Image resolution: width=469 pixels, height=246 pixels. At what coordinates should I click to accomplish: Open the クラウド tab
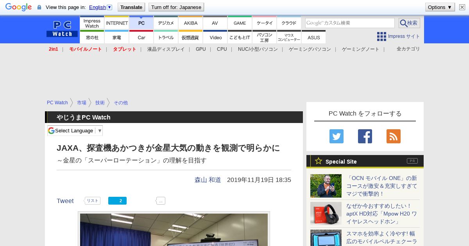click(289, 23)
